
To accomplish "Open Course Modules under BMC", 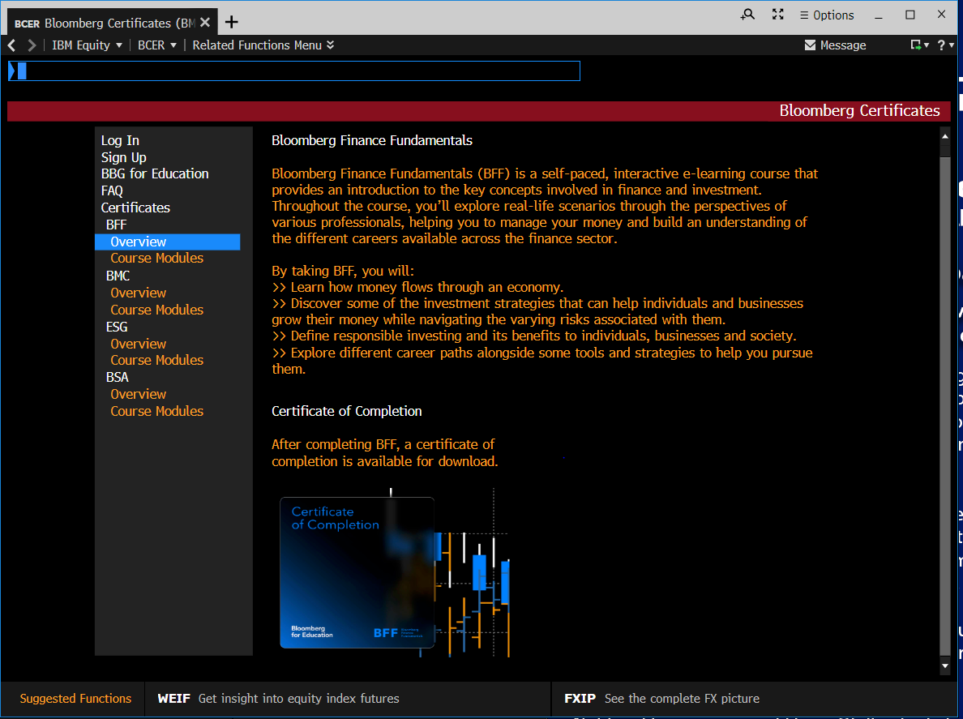I will (156, 310).
